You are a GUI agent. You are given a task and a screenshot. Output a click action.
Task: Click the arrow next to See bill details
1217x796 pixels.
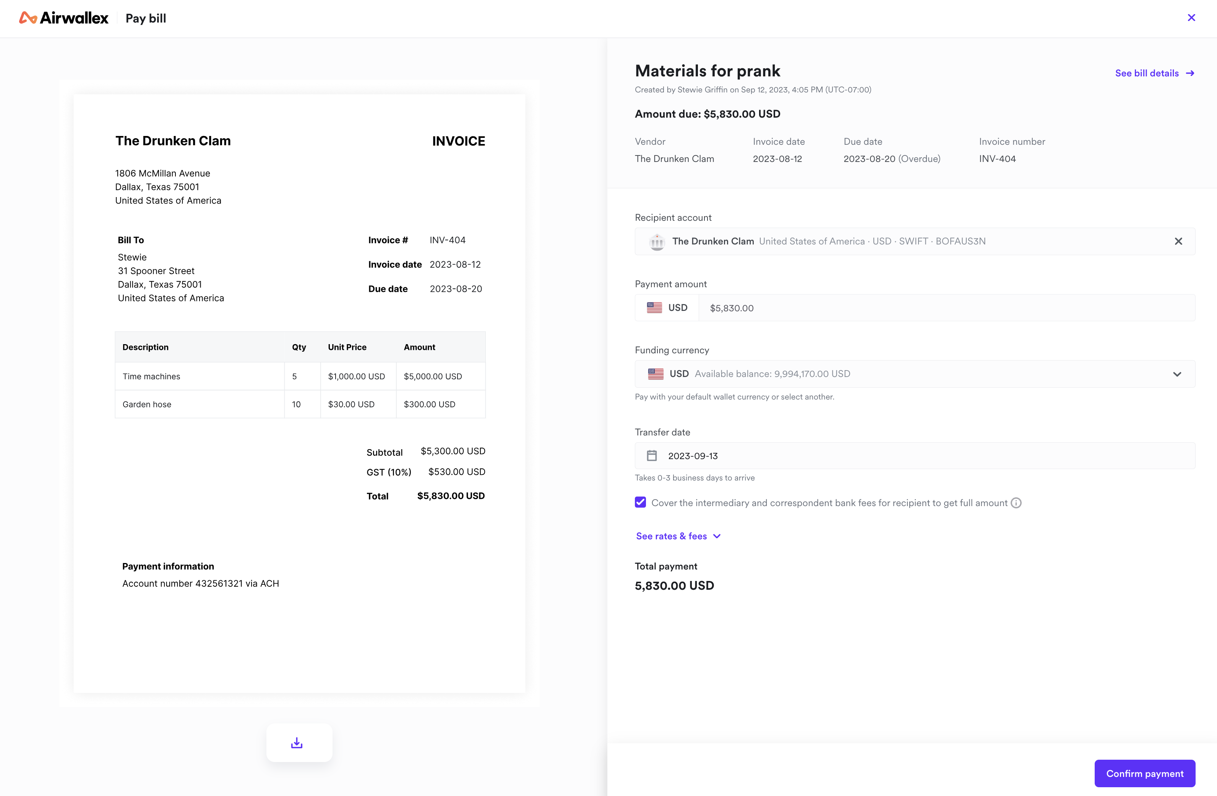tap(1190, 73)
